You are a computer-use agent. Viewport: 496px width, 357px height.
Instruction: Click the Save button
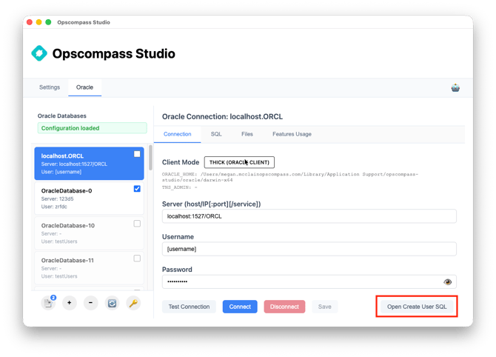[324, 307]
